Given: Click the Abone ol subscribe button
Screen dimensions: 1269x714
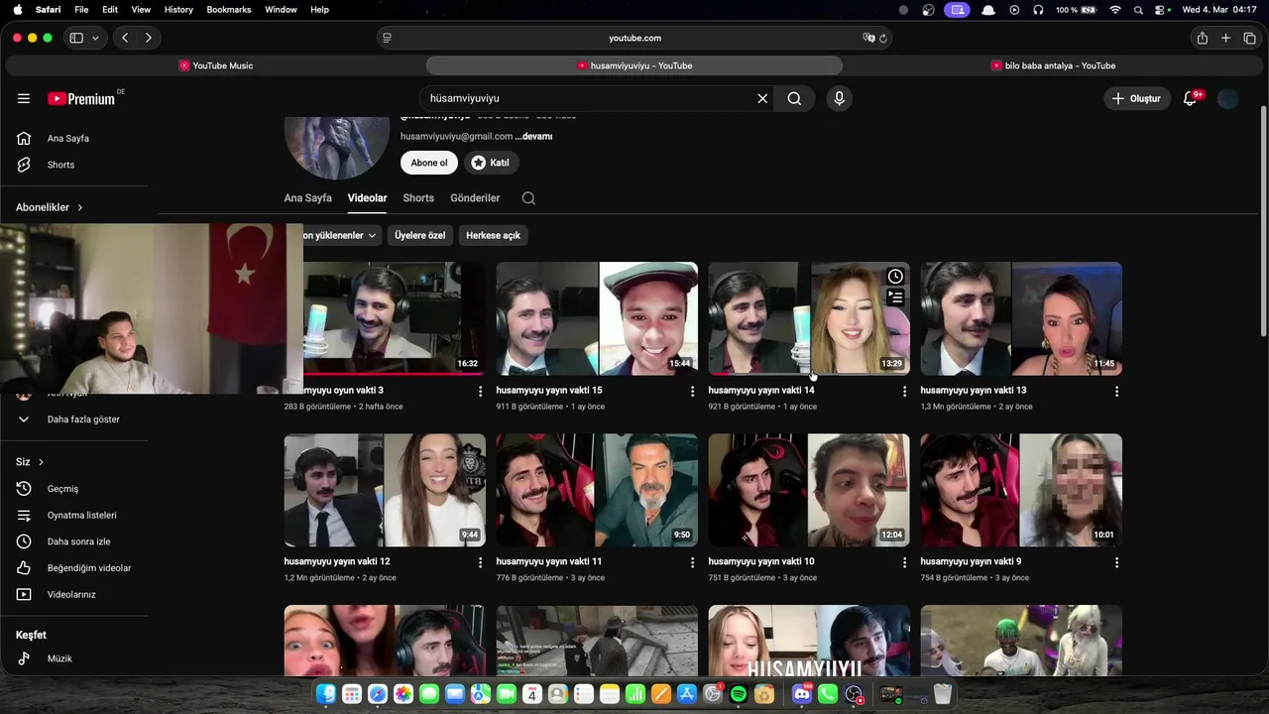Looking at the screenshot, I should (x=429, y=163).
